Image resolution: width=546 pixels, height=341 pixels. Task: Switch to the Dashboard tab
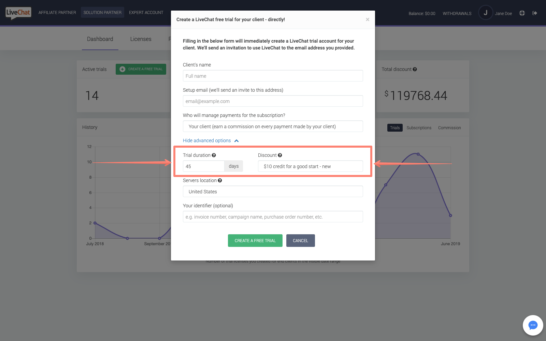[x=100, y=39]
